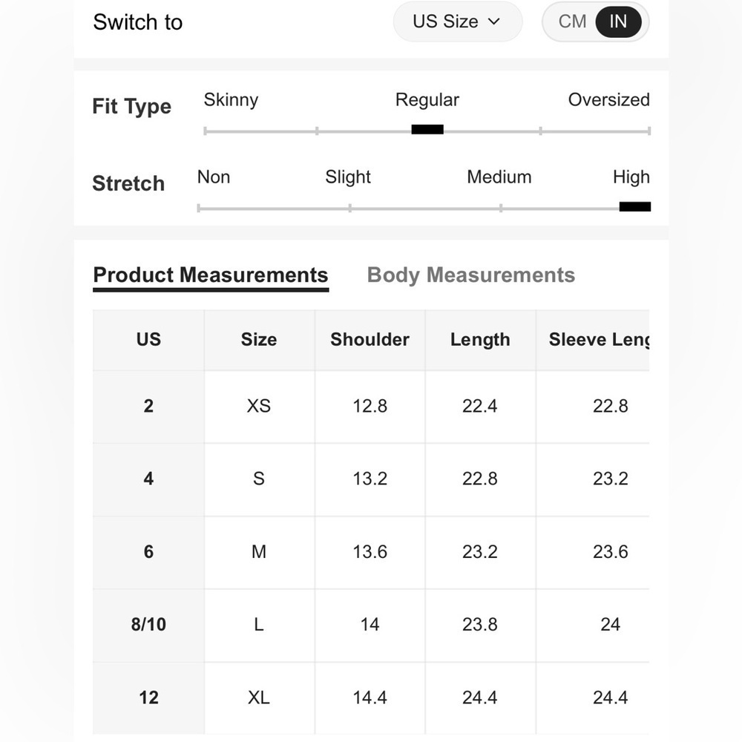Switch units to CM
Screen dimensions: 742x742
(x=571, y=22)
